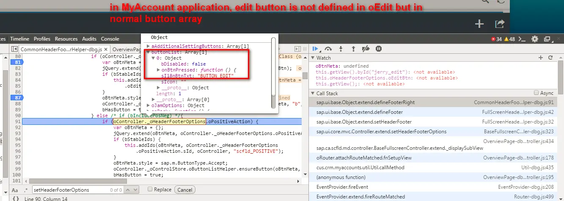Image resolution: width=564 pixels, height=201 pixels.
Task: Go to previous search match
Action: [x=128, y=190]
